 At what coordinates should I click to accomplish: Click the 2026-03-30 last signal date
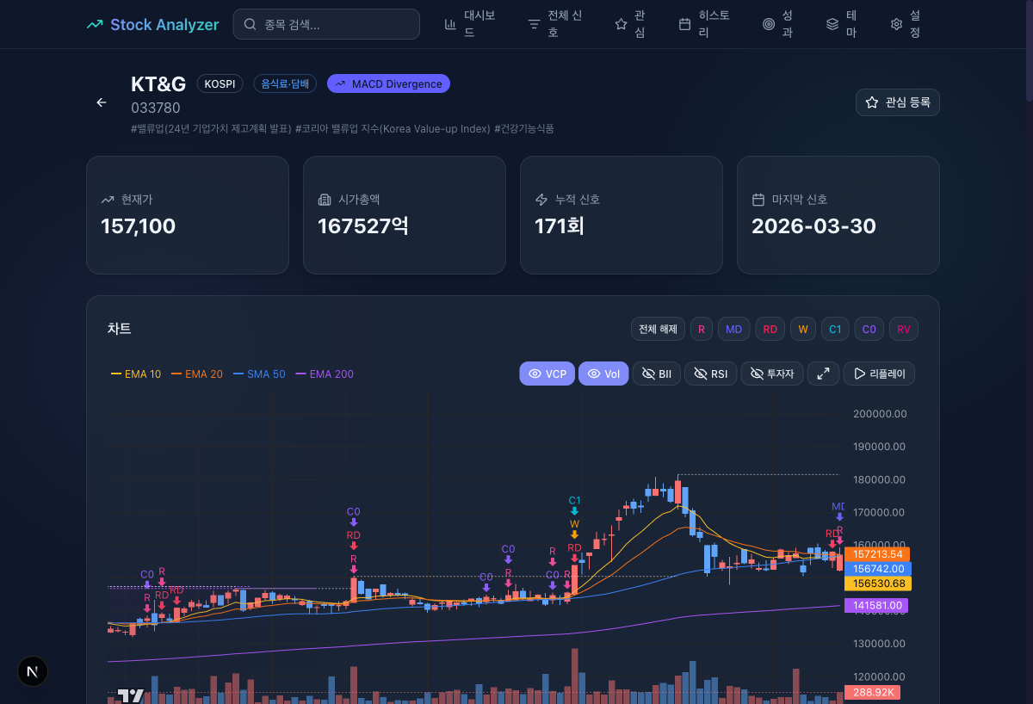pos(813,226)
